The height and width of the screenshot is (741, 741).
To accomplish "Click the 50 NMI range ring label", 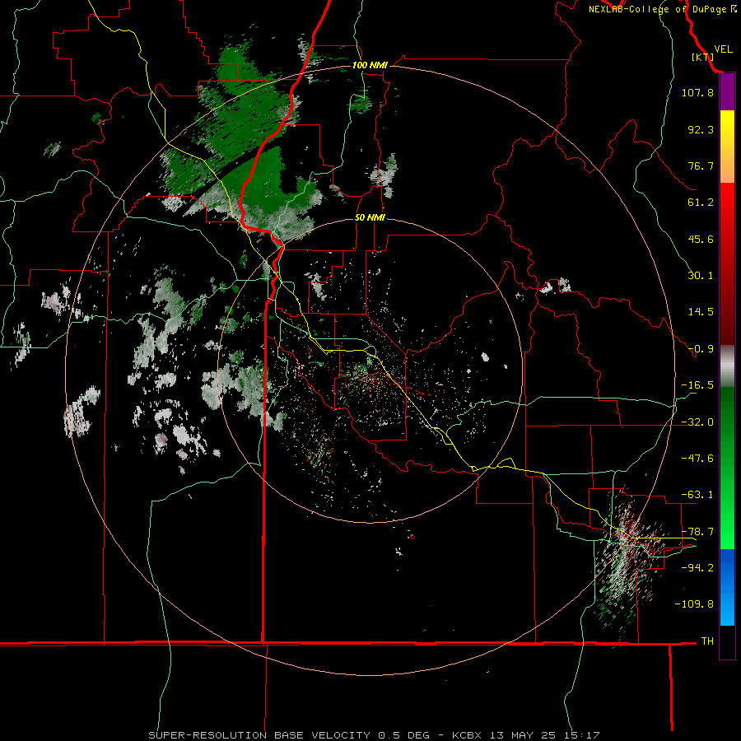I will click(x=370, y=218).
